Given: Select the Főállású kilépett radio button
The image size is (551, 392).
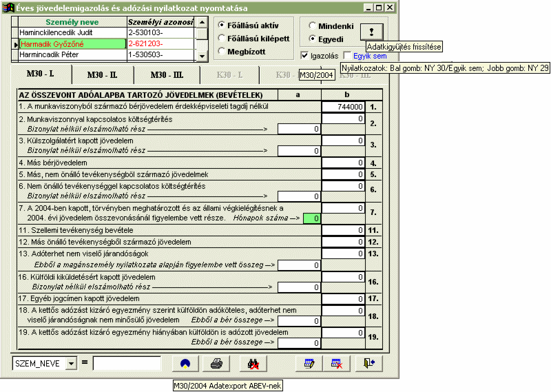Looking at the screenshot, I should coord(221,38).
